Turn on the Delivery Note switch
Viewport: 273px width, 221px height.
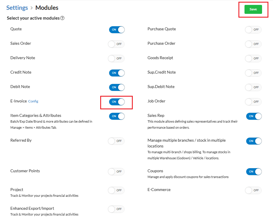point(117,58)
